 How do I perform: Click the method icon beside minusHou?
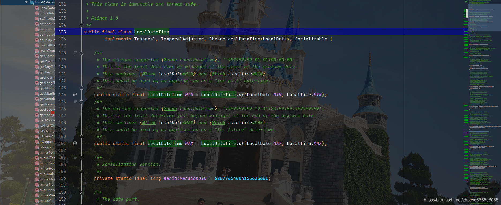tap(37, 169)
